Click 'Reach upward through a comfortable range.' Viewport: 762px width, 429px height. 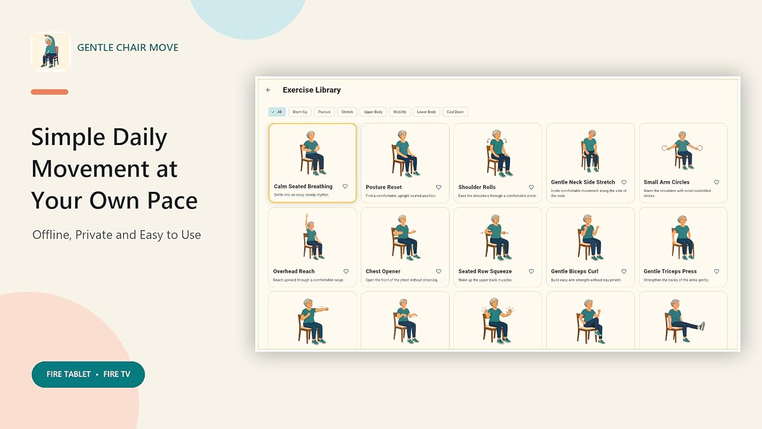pos(309,280)
